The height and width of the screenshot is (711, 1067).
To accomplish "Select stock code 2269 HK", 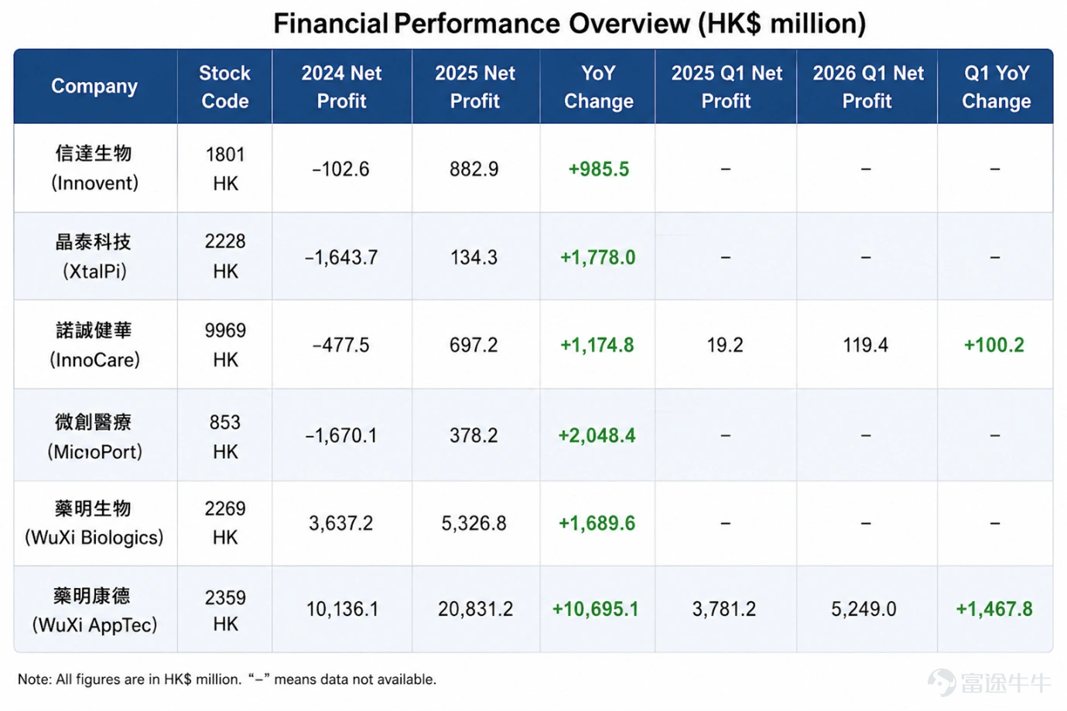I will click(225, 522).
